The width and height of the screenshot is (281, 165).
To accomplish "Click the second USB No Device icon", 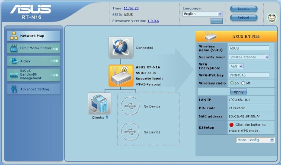I will click(x=130, y=132).
